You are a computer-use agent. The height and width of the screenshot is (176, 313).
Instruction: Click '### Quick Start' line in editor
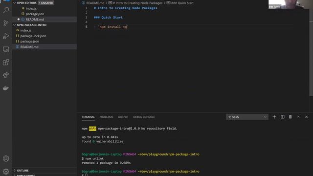pyautogui.click(x=108, y=18)
